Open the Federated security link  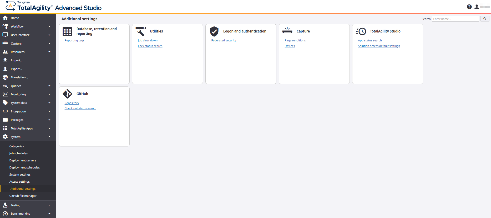pos(224,40)
